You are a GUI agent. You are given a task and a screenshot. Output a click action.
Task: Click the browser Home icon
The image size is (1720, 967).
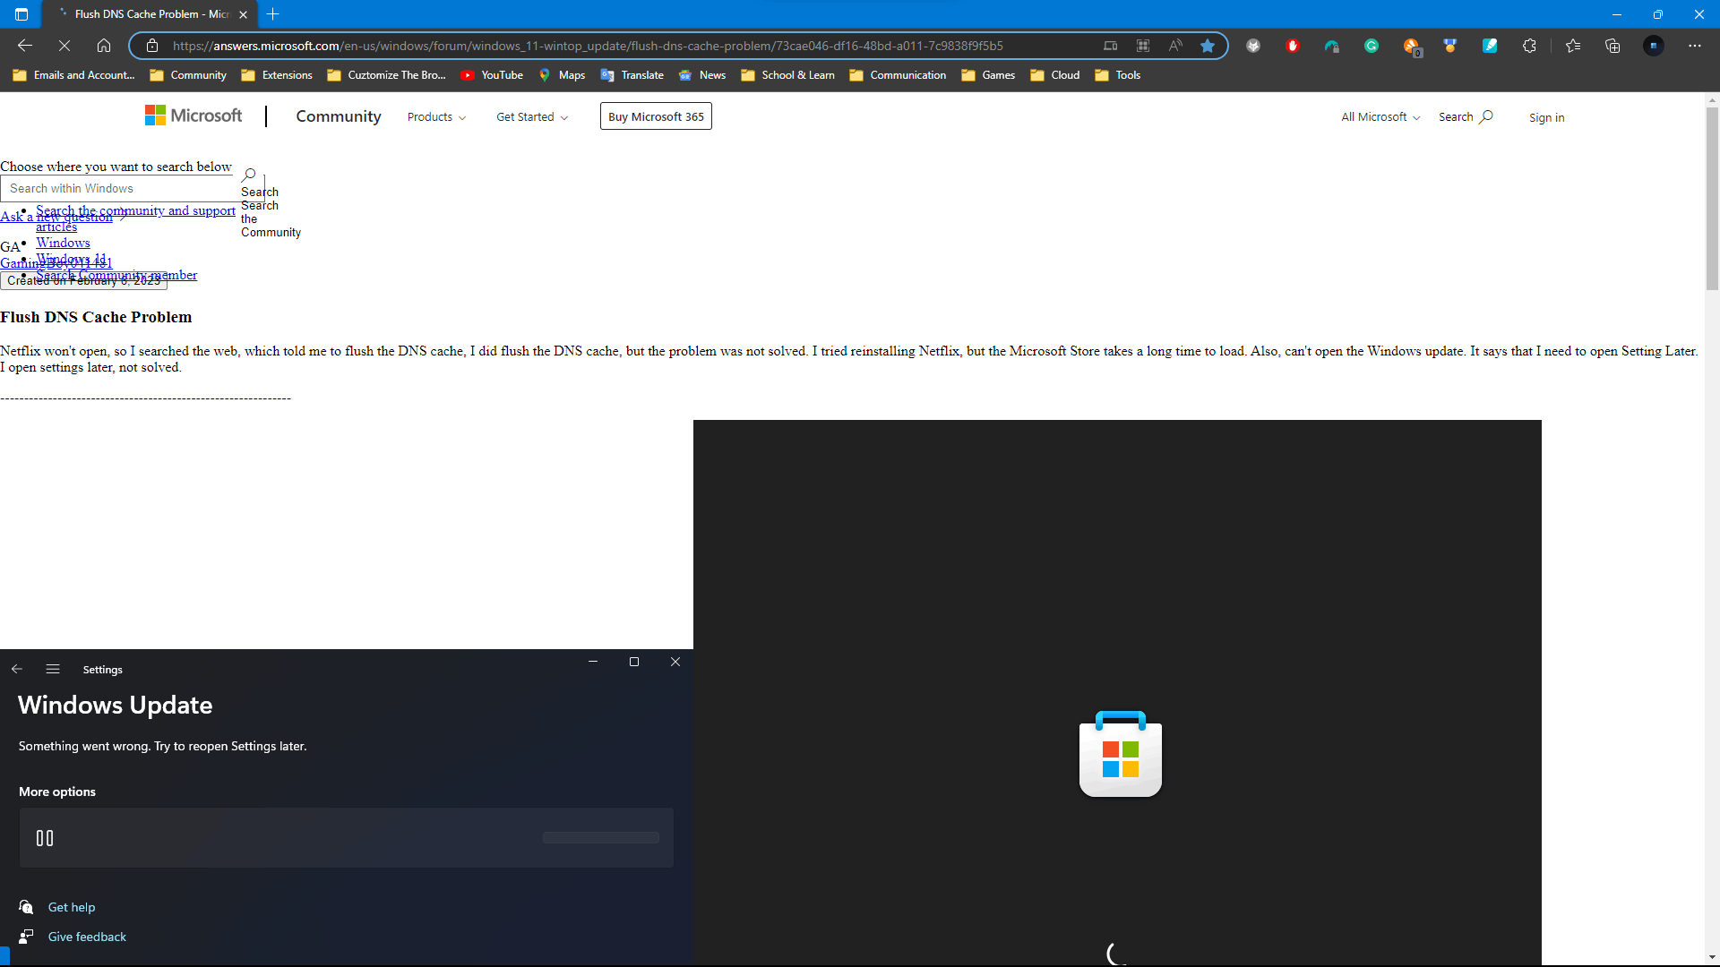[104, 46]
